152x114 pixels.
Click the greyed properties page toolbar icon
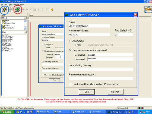click(x=34, y=9)
